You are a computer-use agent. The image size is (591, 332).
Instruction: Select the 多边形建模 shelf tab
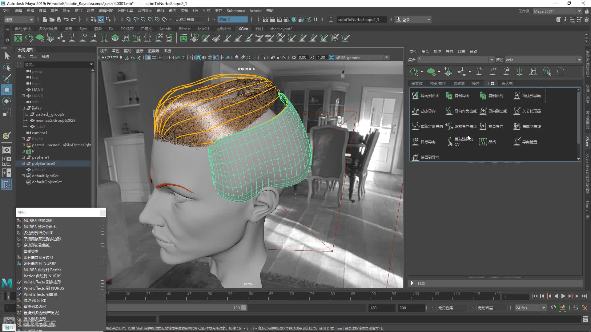[48, 29]
